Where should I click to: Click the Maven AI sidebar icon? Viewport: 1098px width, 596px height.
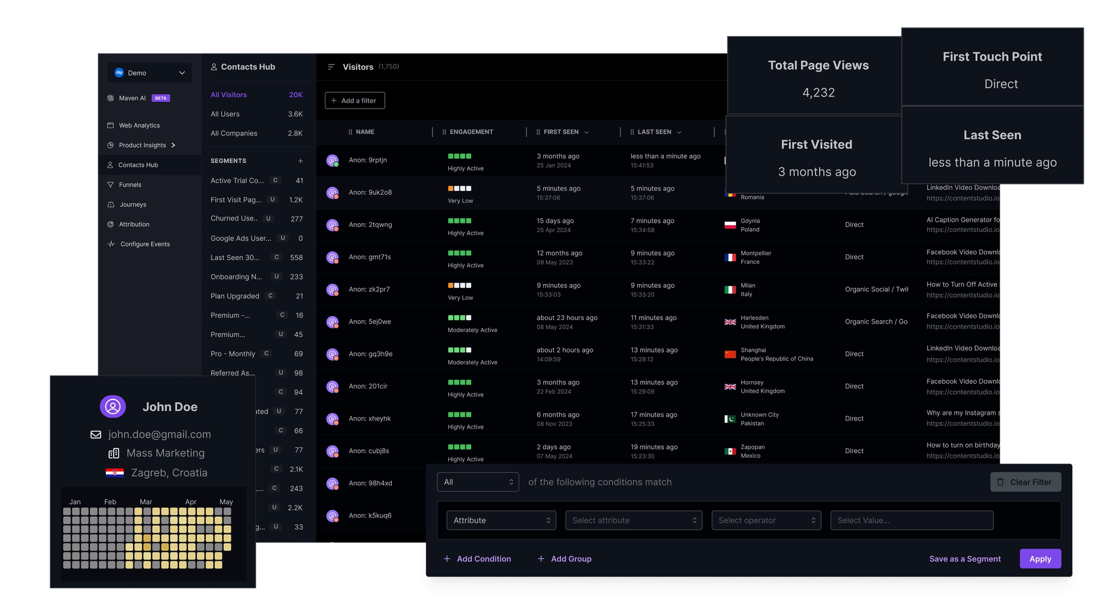110,98
